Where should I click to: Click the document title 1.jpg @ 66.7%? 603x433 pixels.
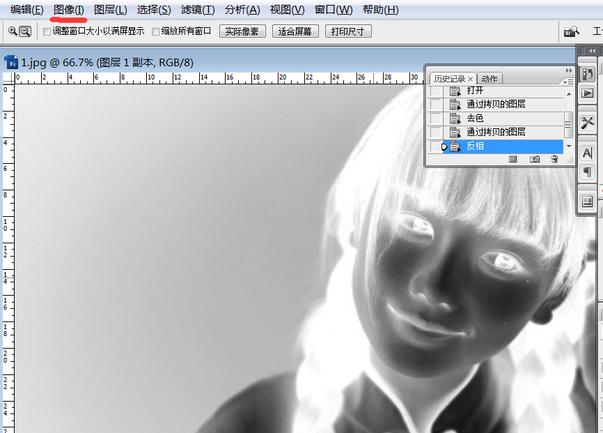(57, 63)
